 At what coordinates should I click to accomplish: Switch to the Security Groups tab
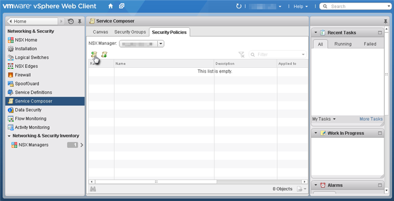pos(130,32)
